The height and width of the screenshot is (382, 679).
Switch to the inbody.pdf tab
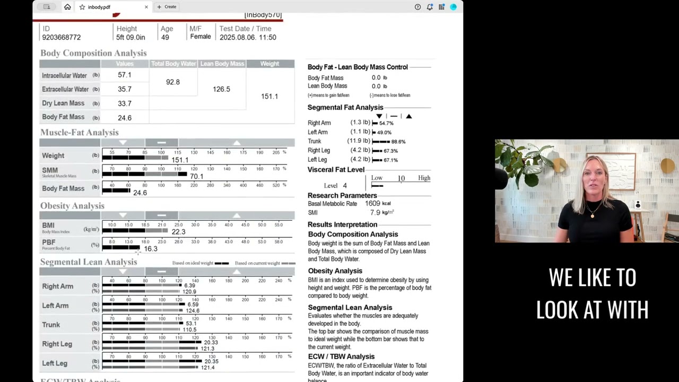pos(114,7)
